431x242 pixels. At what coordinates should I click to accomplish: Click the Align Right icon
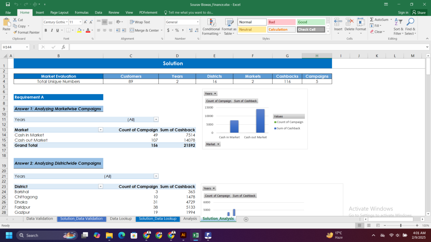point(110,30)
